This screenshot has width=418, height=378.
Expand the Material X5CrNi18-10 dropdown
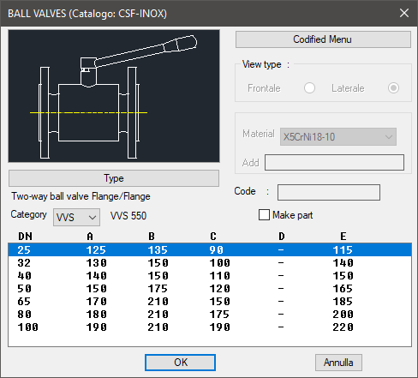[338, 137]
